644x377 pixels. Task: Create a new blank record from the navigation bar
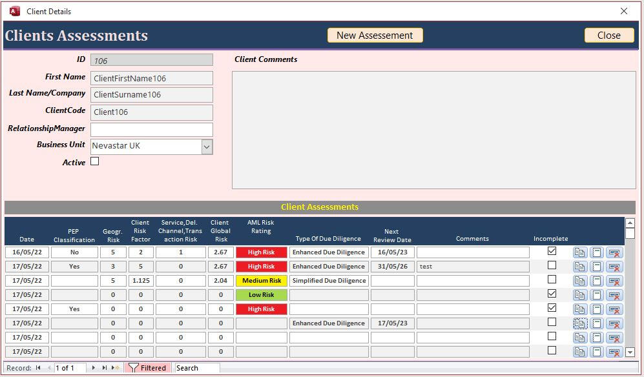tap(116, 368)
